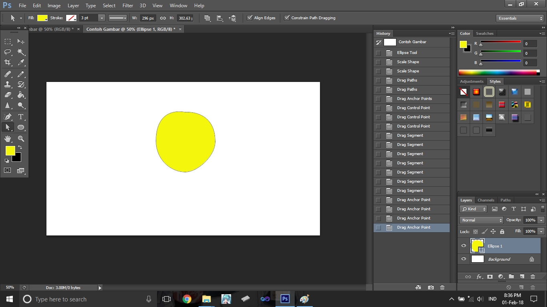Set the yellow Fill color in options bar
Screen dimensions: 547x307
(42, 18)
